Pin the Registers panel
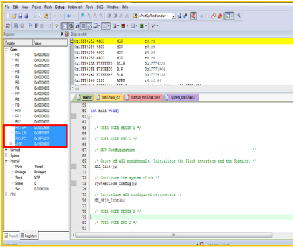 point(62,34)
